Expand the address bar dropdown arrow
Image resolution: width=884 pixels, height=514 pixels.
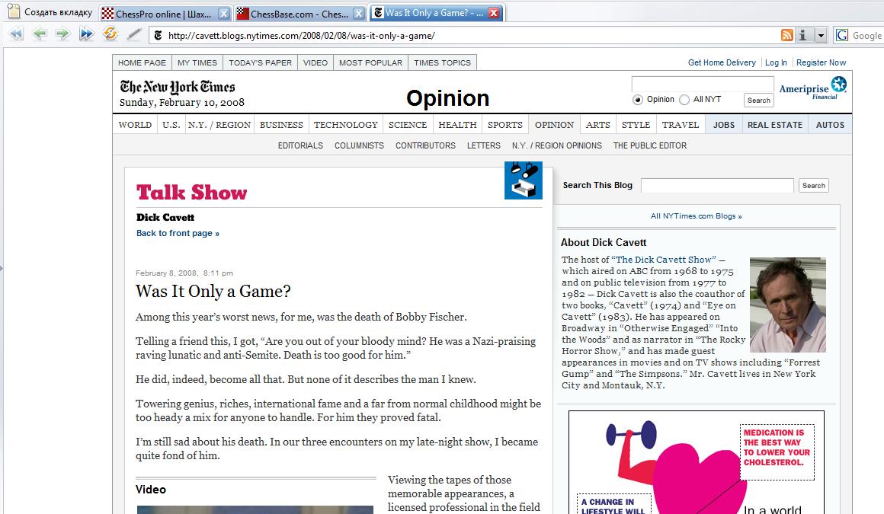click(821, 35)
